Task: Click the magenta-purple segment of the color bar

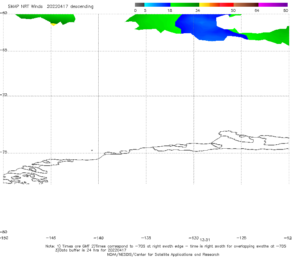Action: coord(273,5)
